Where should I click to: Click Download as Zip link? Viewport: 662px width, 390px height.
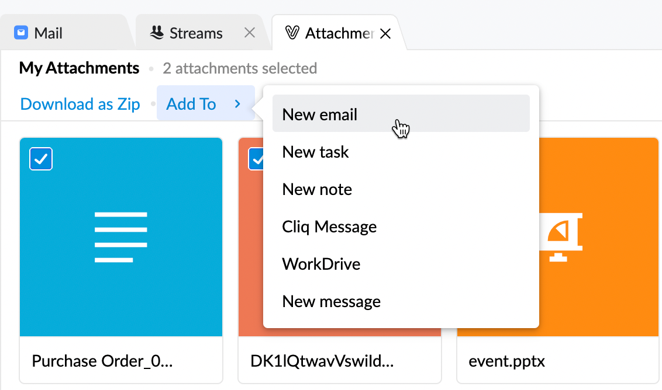[80, 104]
